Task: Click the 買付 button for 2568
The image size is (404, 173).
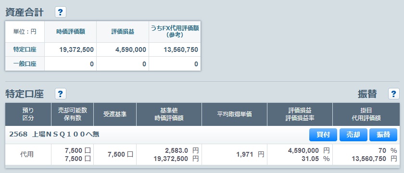Action: [x=323, y=135]
